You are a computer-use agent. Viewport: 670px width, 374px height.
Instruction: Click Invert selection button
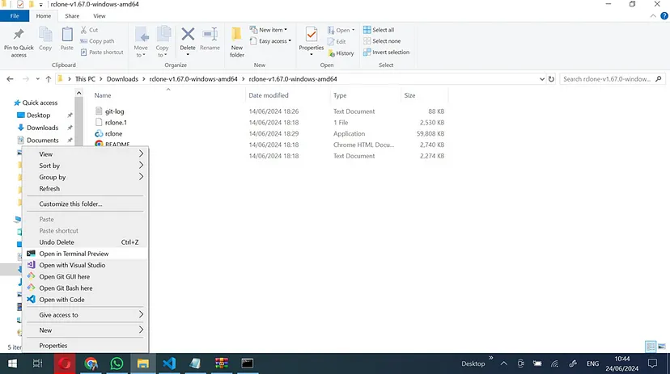point(390,53)
